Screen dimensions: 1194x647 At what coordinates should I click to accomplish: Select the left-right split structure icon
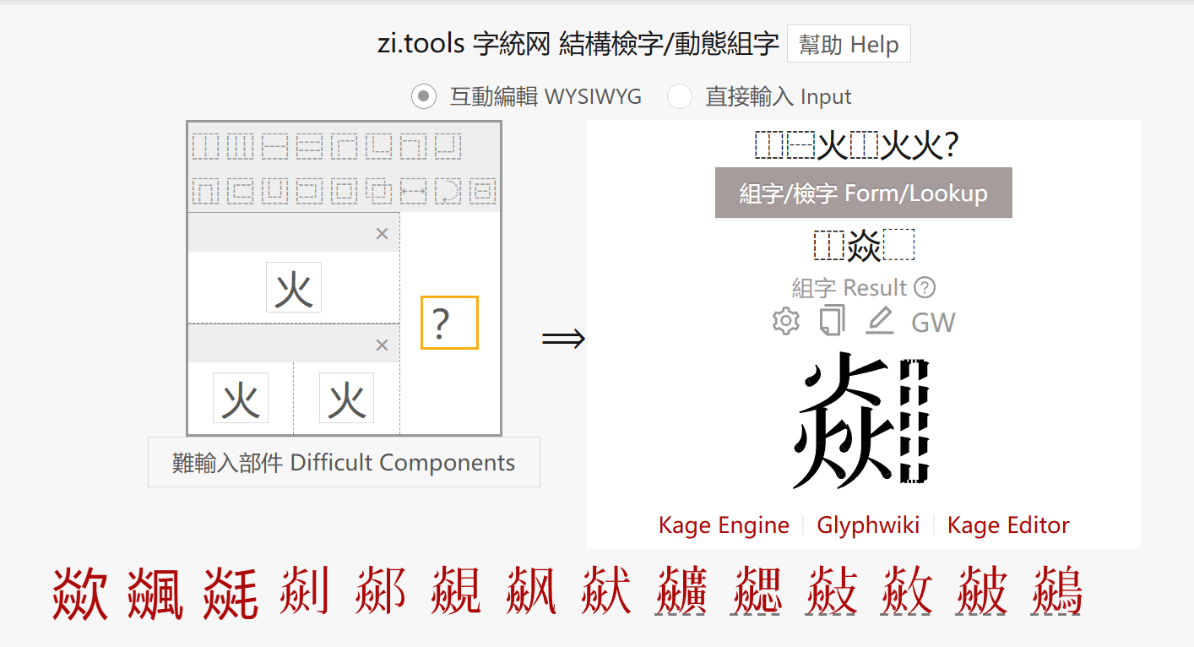pos(205,146)
